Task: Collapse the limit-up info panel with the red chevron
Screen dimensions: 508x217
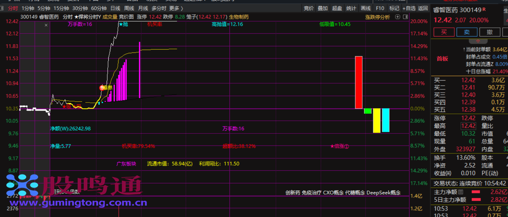Action: [x=478, y=41]
